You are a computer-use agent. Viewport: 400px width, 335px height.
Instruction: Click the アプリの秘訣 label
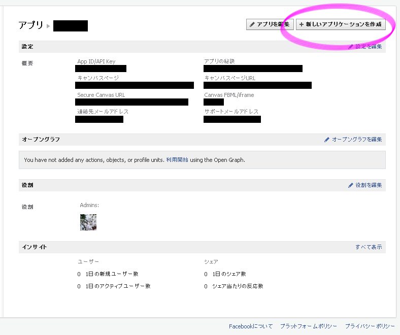click(219, 61)
